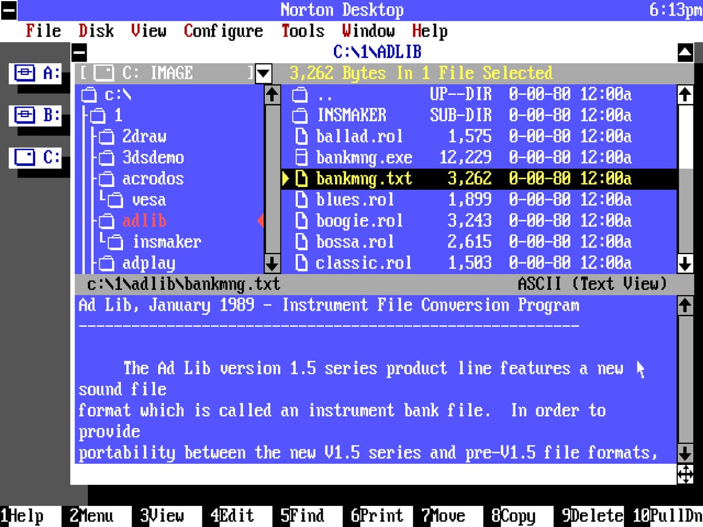Open the Window menu
Image resolution: width=703 pixels, height=527 pixels.
tap(368, 31)
